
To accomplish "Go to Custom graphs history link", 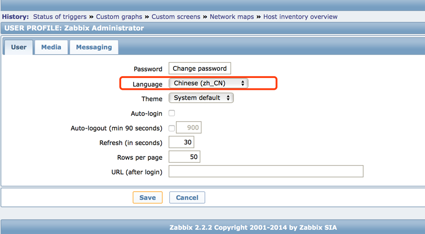I will click(119, 17).
